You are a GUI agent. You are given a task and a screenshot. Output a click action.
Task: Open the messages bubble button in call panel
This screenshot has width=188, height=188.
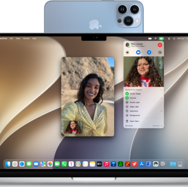click(127, 53)
